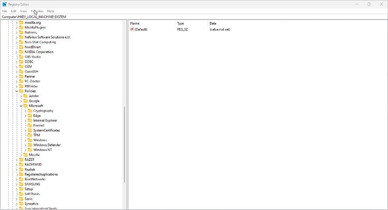Open the Edit menu
This screenshot has width=388, height=210.
click(x=14, y=11)
